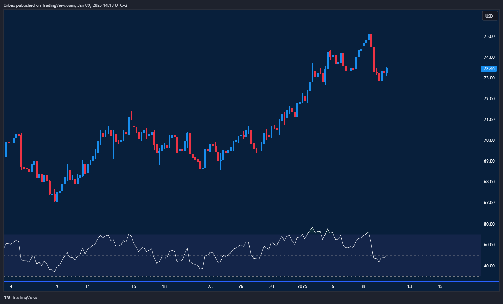The width and height of the screenshot is (503, 304).
Task: Select the 67.00 price axis label
Action: (x=489, y=203)
